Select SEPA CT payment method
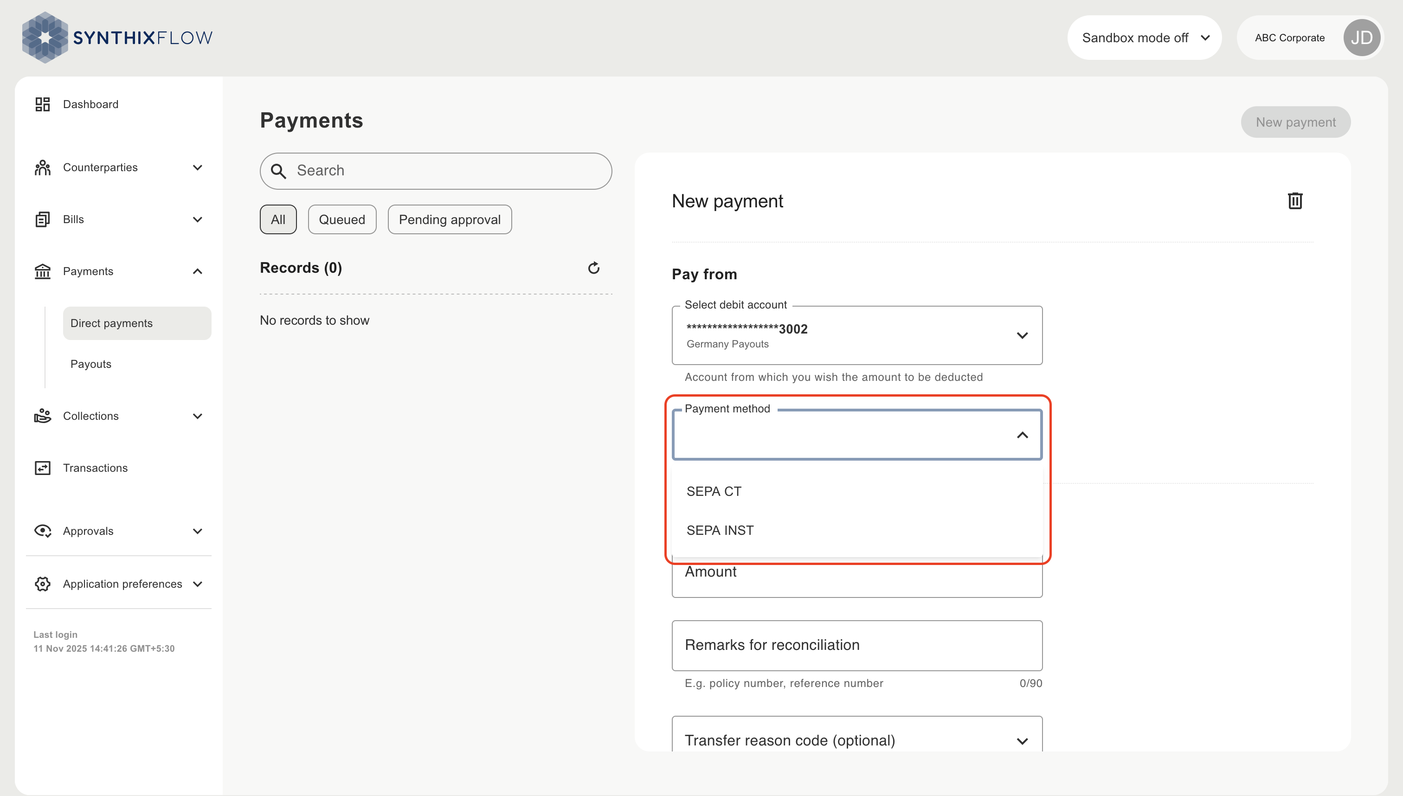This screenshot has width=1403, height=796. 857,492
